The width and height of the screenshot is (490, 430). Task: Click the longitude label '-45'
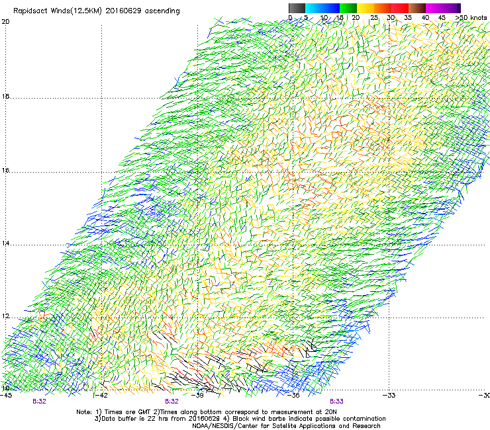click(6, 396)
